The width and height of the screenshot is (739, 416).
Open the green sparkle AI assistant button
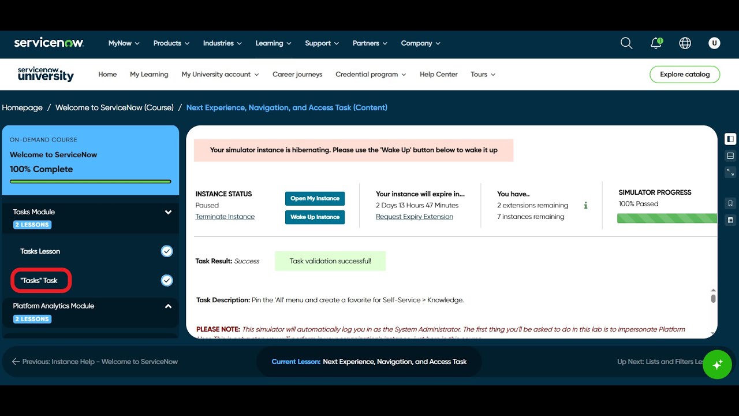pyautogui.click(x=717, y=365)
